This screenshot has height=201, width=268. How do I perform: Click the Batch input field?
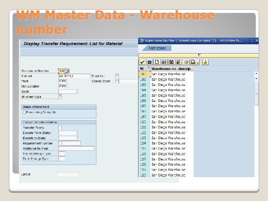coord(68,92)
